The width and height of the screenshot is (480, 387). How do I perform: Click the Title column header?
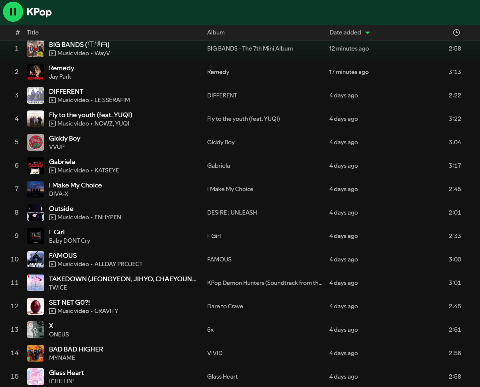[33, 32]
